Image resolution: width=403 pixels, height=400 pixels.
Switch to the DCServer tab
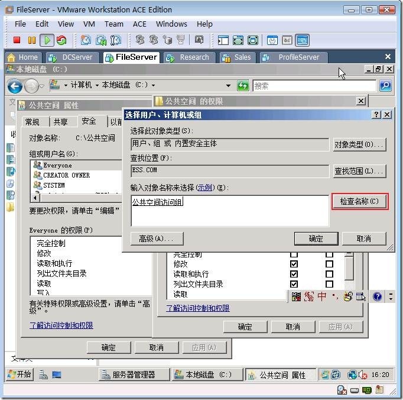point(73,57)
